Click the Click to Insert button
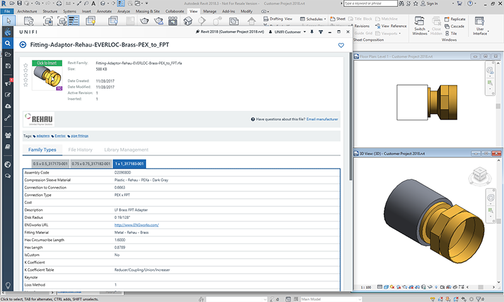Image resolution: width=504 pixels, height=302 pixels. click(47, 63)
